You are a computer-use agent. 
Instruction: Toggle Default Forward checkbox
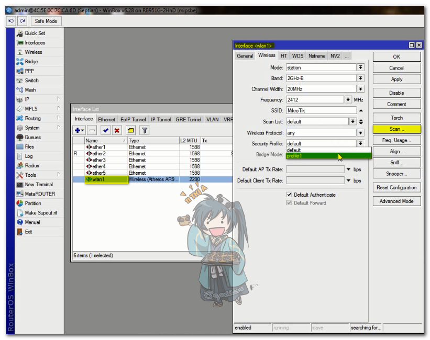(289, 203)
